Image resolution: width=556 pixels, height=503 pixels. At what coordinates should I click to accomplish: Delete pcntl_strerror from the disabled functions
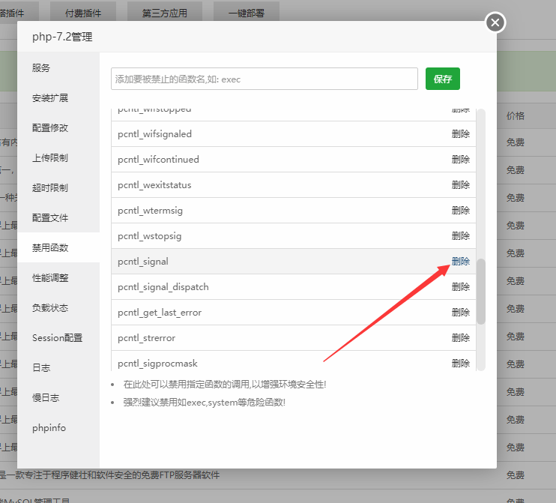461,338
